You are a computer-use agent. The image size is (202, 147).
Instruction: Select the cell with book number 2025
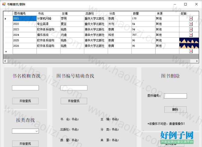(25, 40)
